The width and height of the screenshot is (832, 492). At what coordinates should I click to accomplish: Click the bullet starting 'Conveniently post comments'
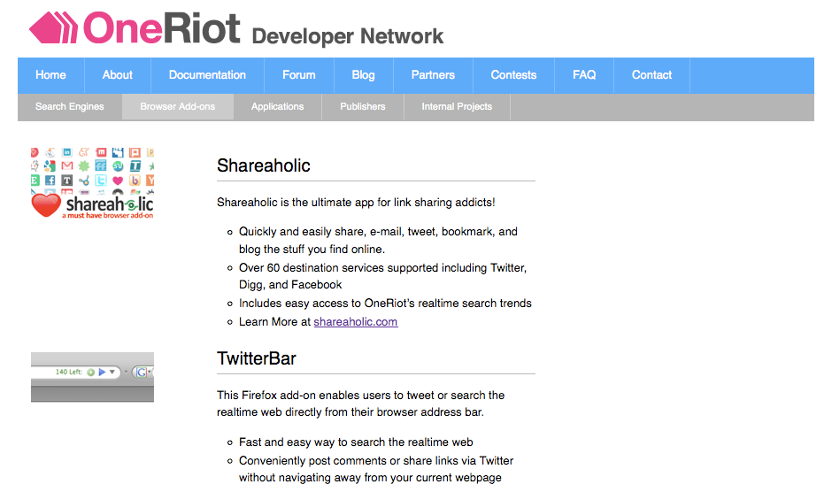tap(376, 469)
